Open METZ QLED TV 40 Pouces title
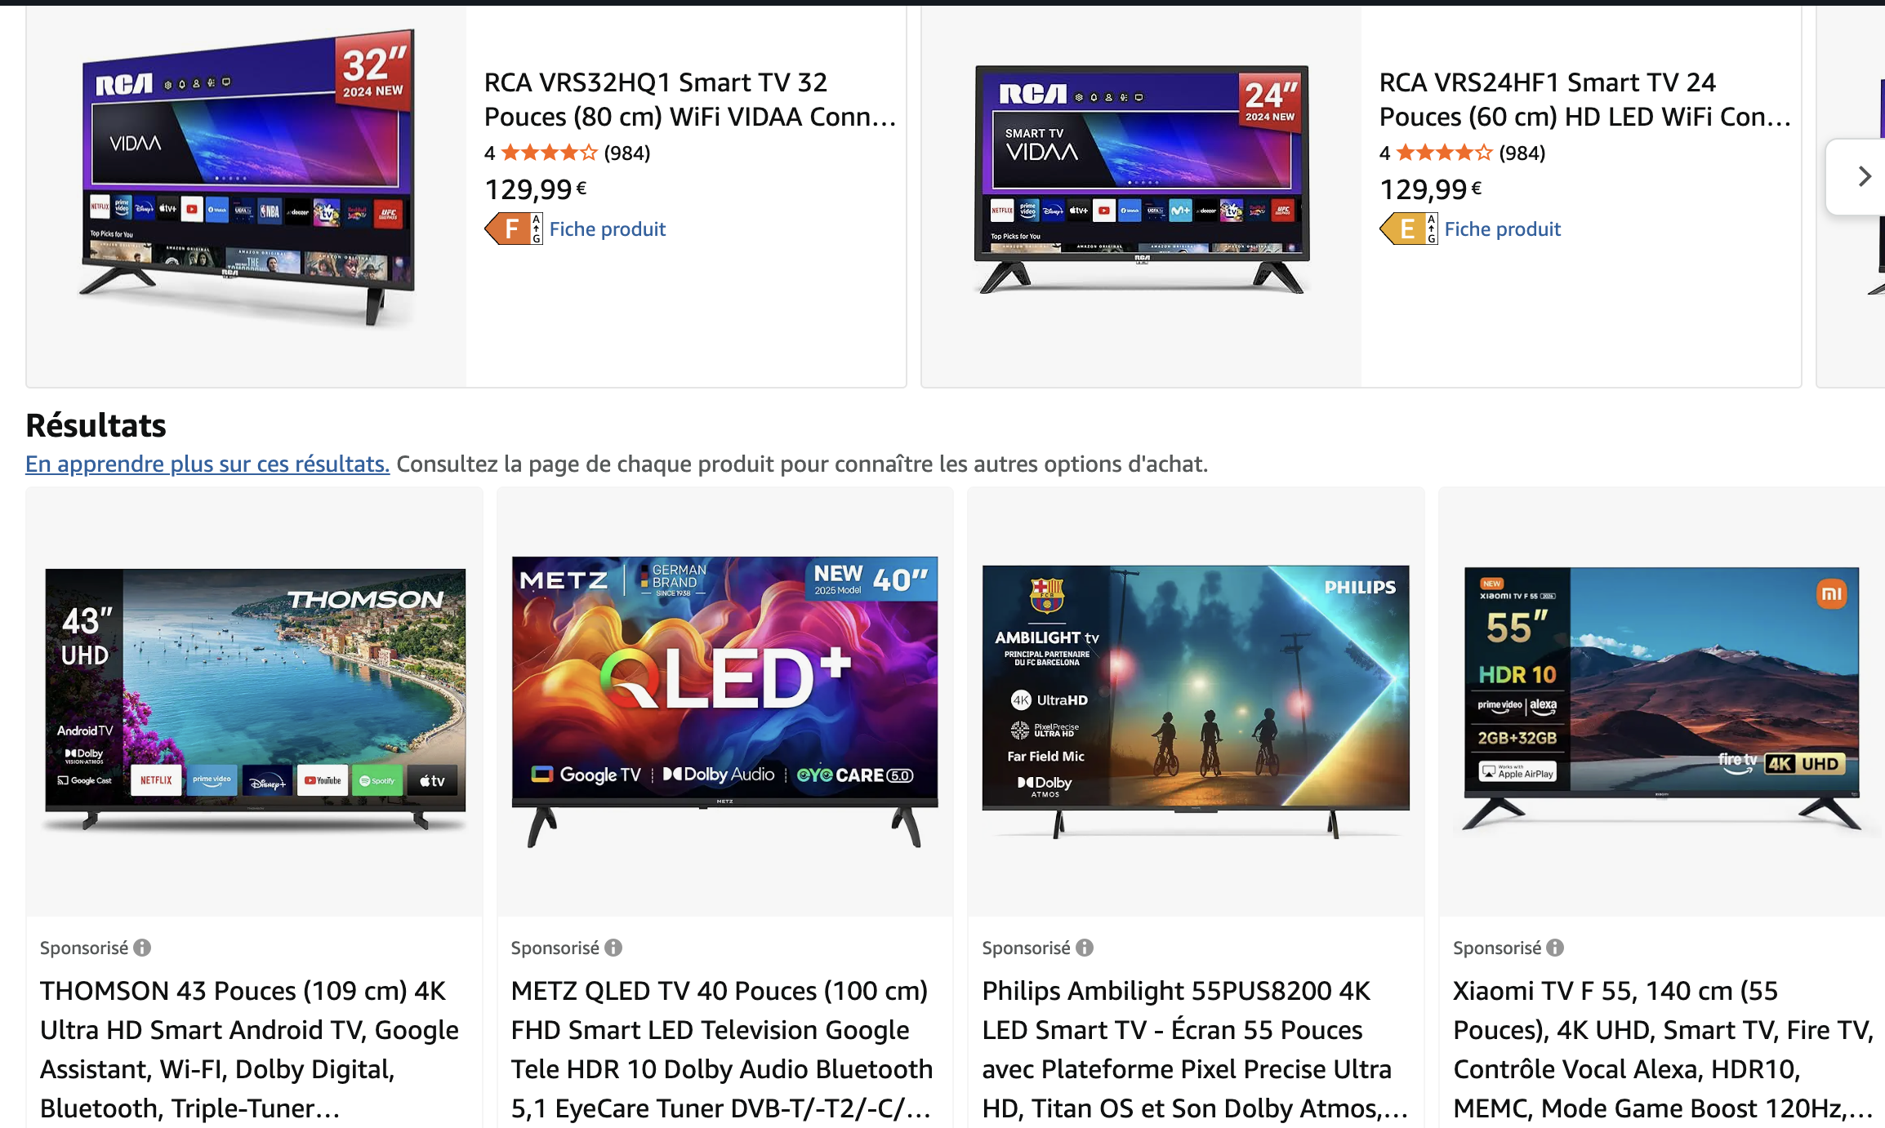This screenshot has width=1885, height=1128. point(722,1050)
